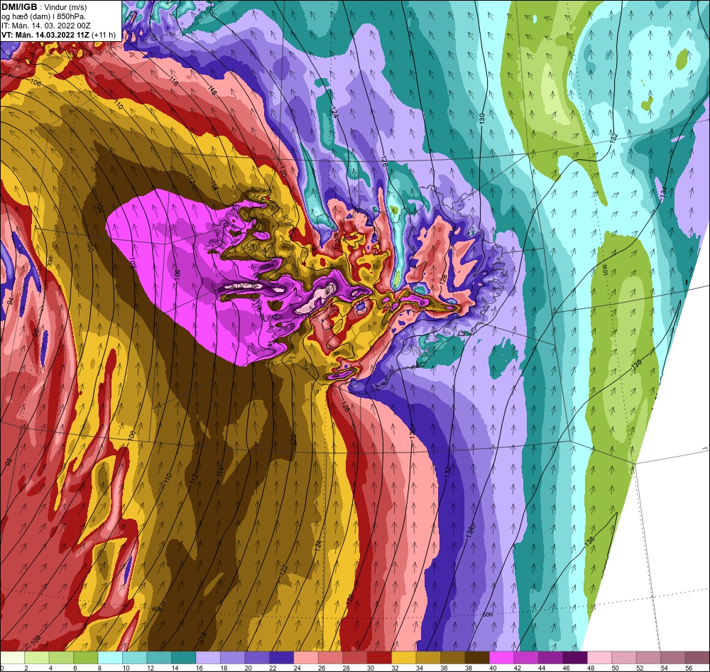This screenshot has height=672, width=710.
Task: Click the green 6–8 m/s legend swatch
Action: [x=86, y=658]
